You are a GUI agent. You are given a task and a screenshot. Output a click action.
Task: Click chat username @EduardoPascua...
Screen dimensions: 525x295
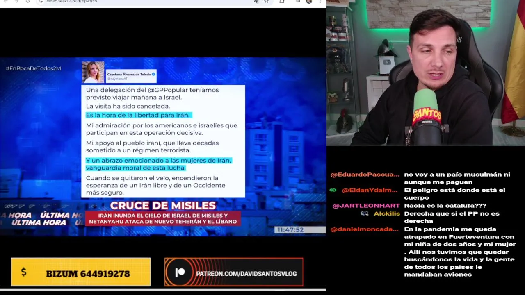(365, 175)
